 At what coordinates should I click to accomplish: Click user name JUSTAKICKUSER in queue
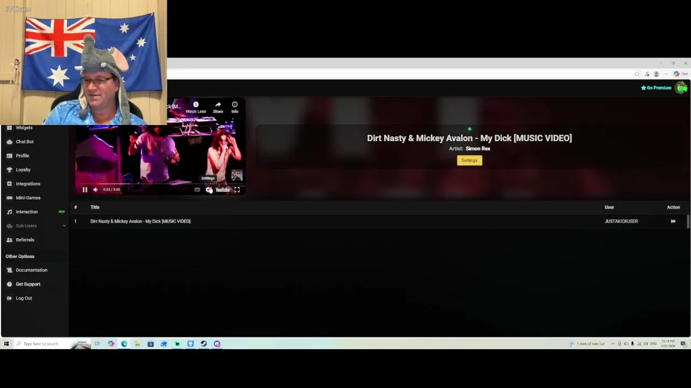point(621,221)
